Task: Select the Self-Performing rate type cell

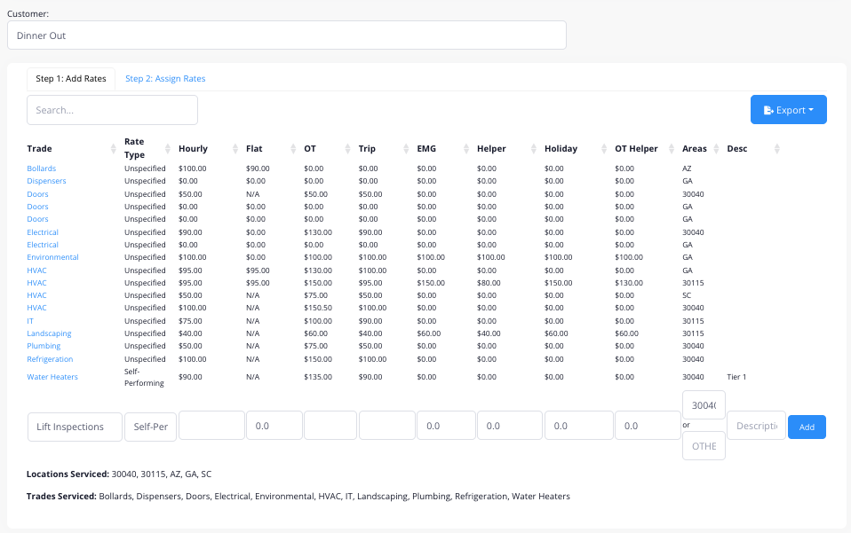Action: point(144,377)
